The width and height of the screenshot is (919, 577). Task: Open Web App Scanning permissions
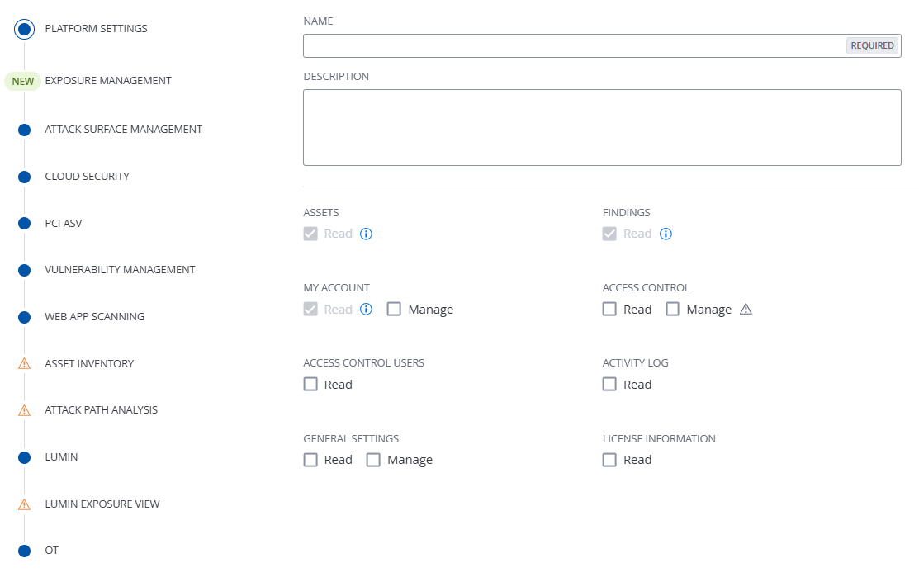click(x=94, y=317)
